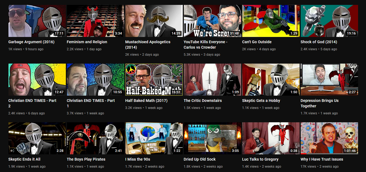This screenshot has width=366, height=172.
Task: Open The Boys Play Pirates thumbnail
Action: pos(96,138)
